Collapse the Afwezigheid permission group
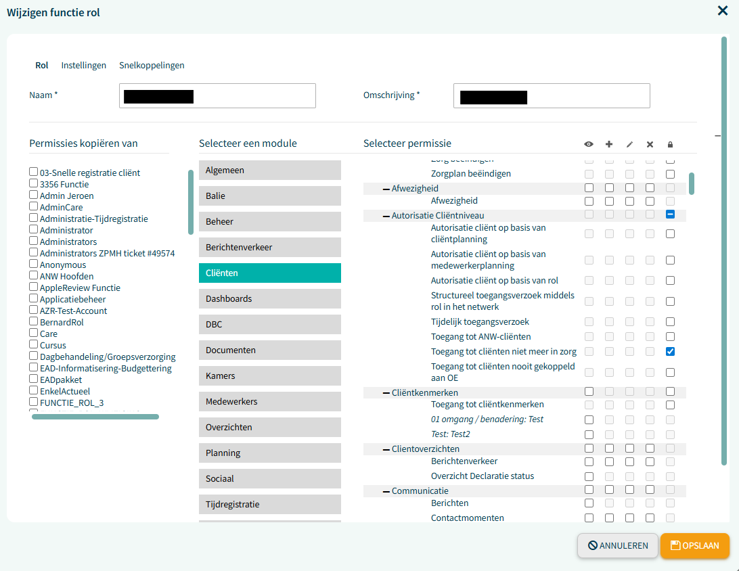This screenshot has width=739, height=571. (386, 189)
